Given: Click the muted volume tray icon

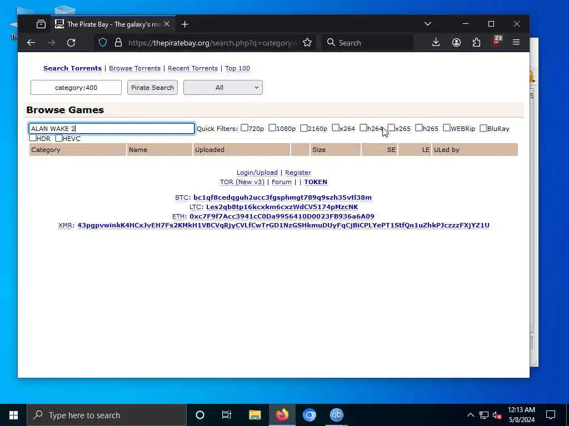Looking at the screenshot, I should click(497, 415).
